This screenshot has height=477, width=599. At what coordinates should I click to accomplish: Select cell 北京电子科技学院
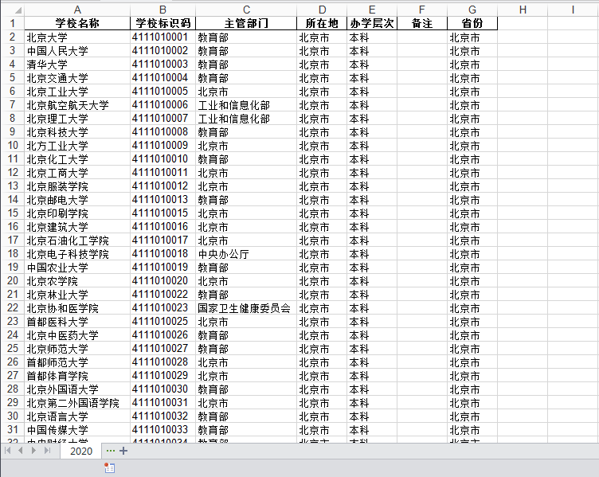(x=77, y=254)
